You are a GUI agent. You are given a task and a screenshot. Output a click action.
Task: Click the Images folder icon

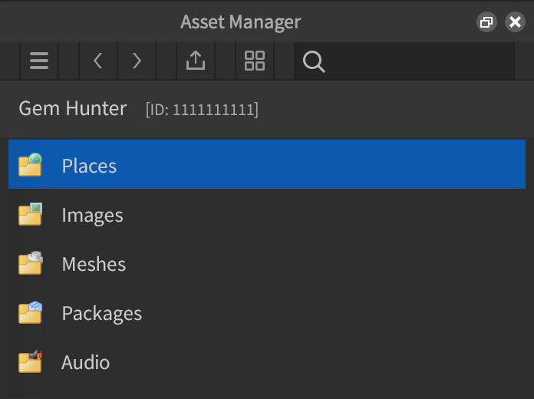pos(30,215)
